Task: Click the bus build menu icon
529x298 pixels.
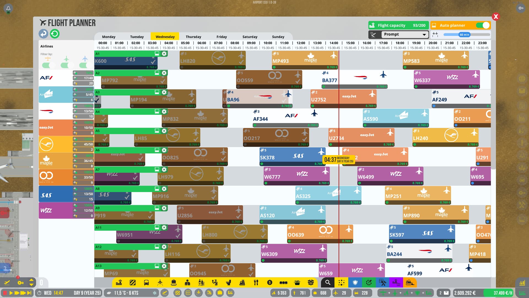Action: (x=146, y=282)
